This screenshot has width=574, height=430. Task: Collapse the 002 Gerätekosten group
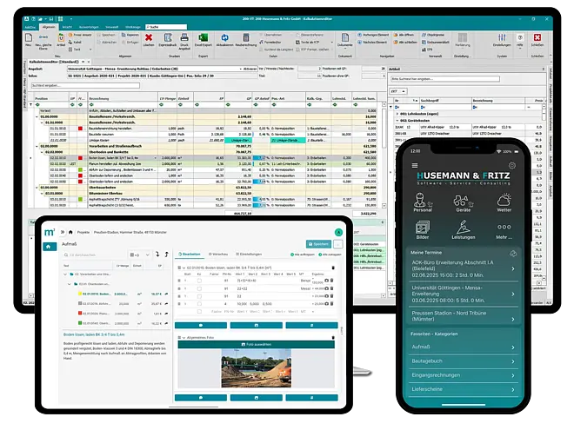[x=397, y=120]
